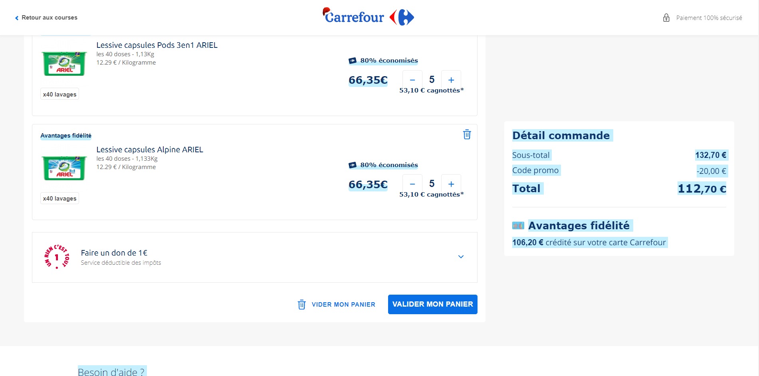Viewport: 759px width, 376px height.
Task: Go back via Retour aux courses link
Action: coord(50,18)
